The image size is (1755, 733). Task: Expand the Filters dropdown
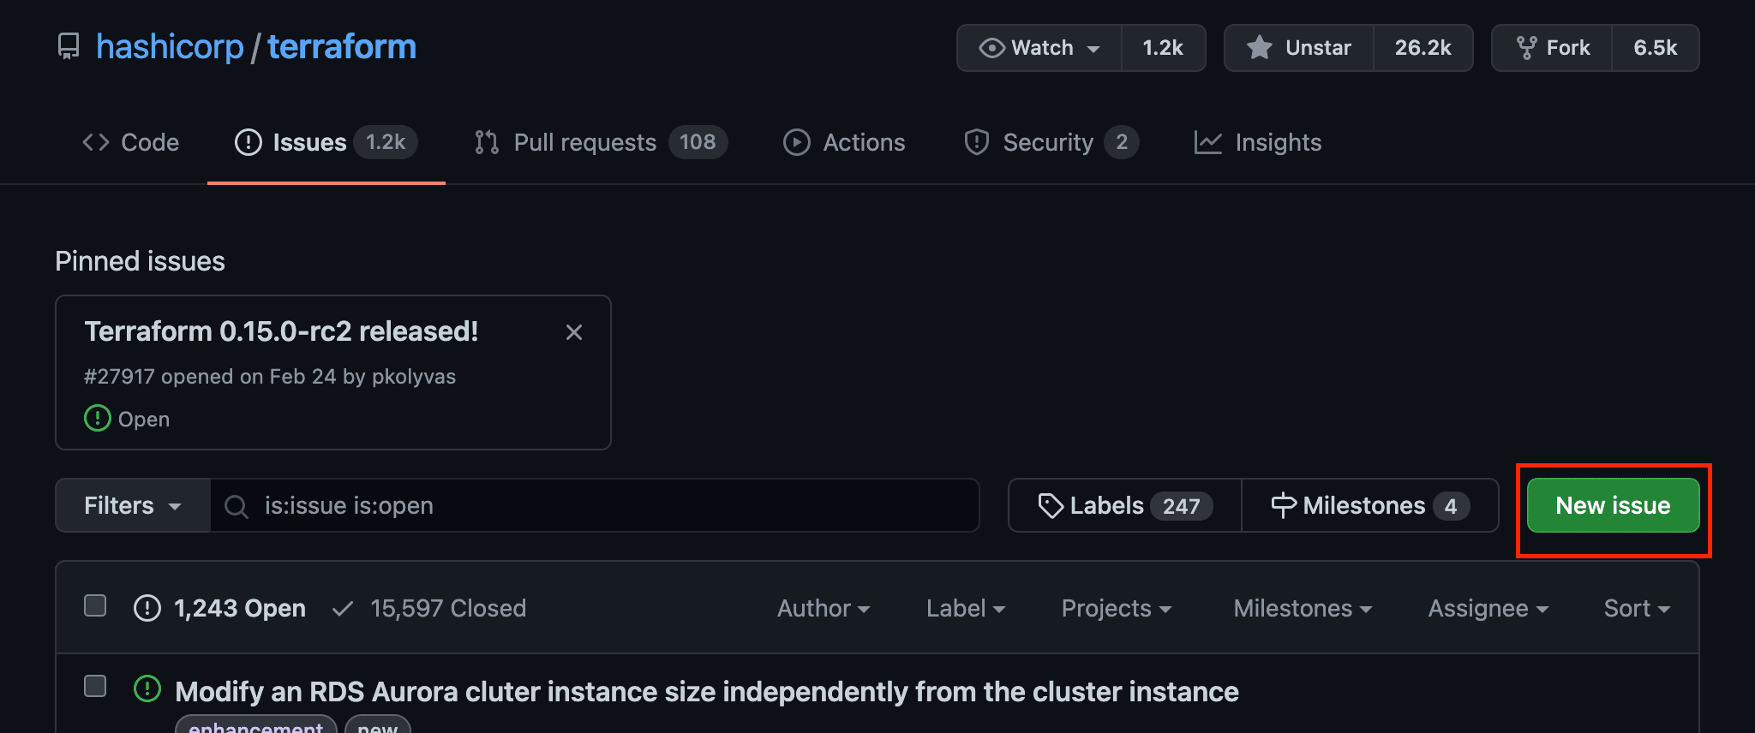tap(133, 505)
